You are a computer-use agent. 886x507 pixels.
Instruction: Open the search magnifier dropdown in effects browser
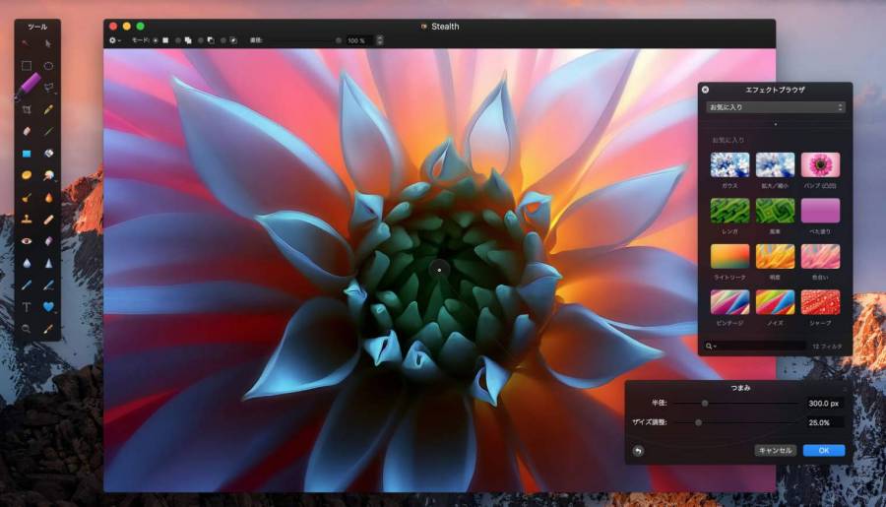(710, 346)
